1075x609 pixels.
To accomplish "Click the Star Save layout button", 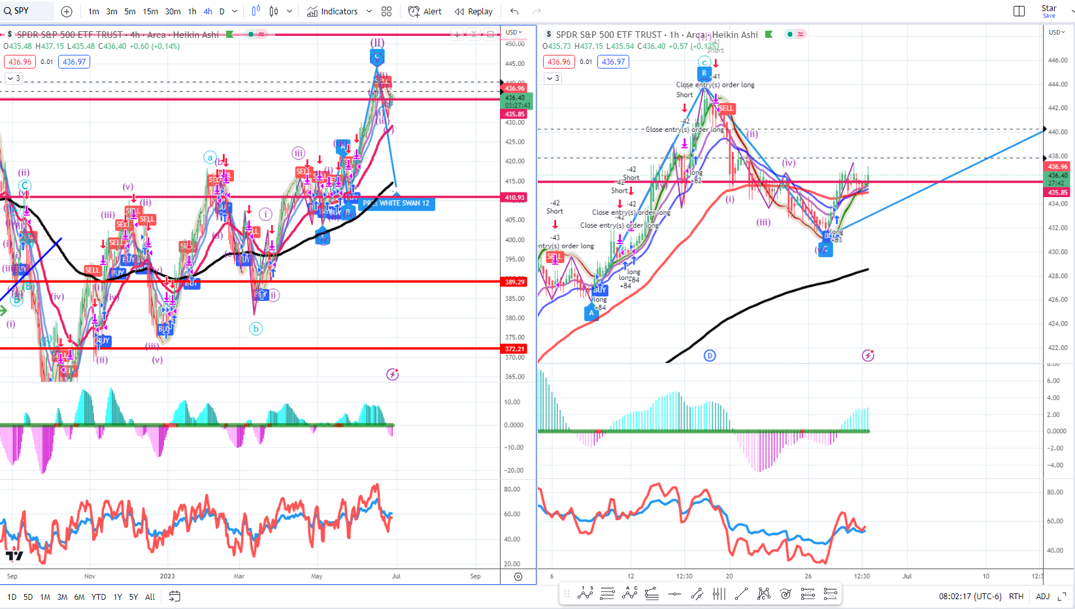I will [x=1049, y=11].
